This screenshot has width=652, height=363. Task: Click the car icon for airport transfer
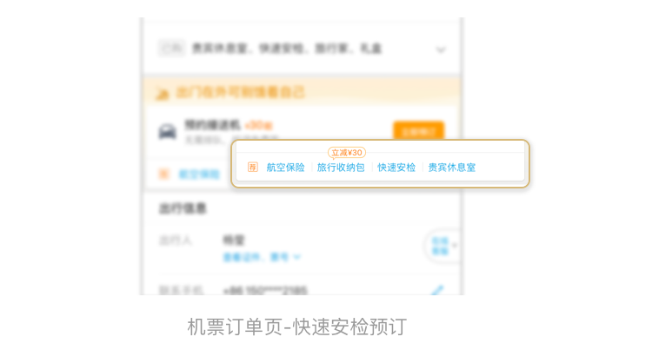coord(168,132)
